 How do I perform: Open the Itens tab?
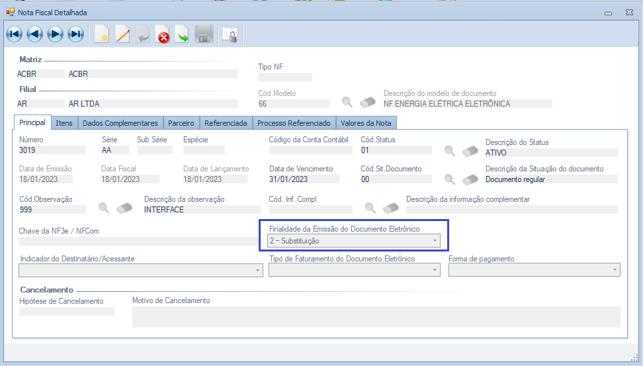pos(64,123)
